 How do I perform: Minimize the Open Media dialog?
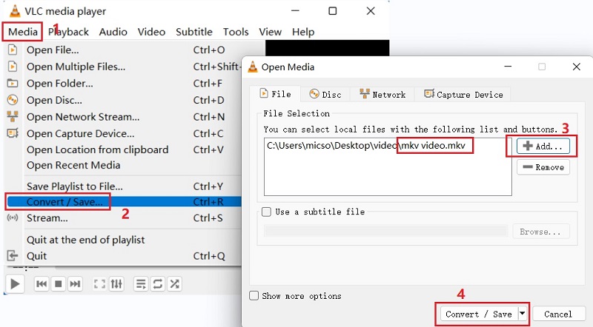[508, 67]
